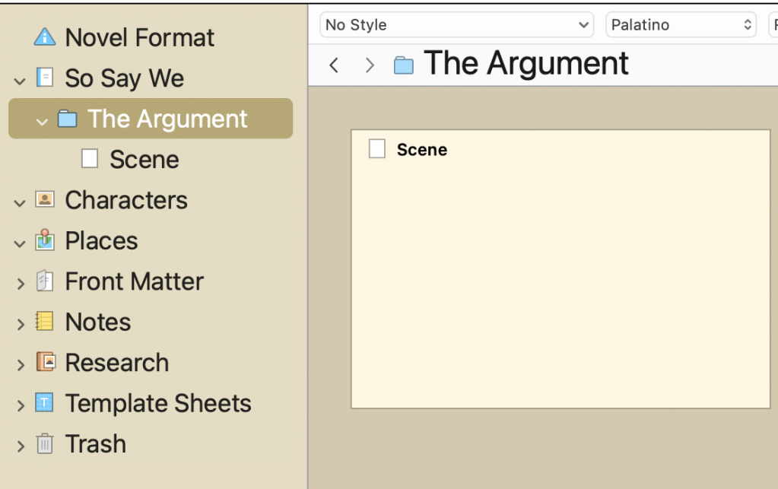Click the blue folder icon beside The Argument in sidebar
This screenshot has width=778, height=489.
coord(68,119)
